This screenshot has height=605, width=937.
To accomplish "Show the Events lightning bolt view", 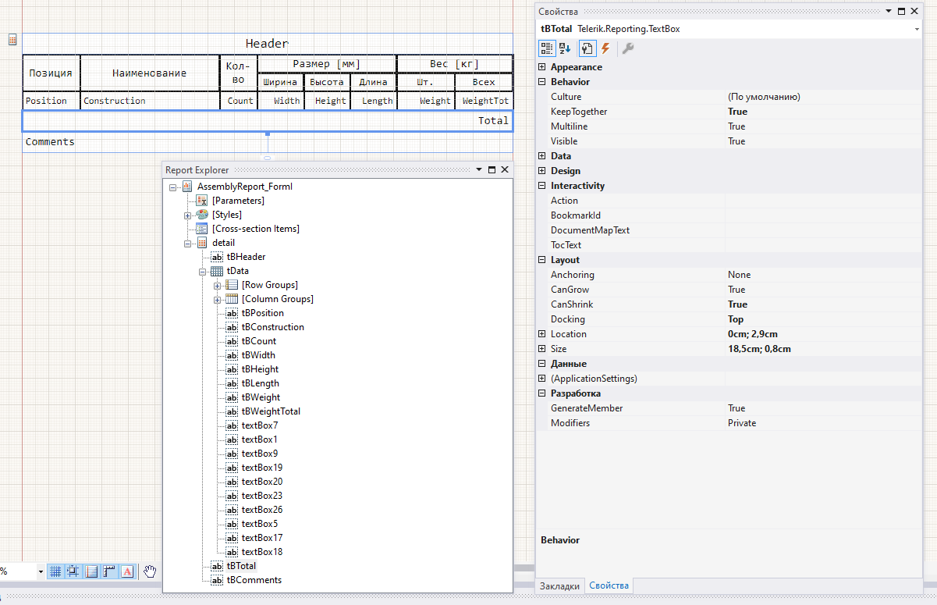I will 605,48.
